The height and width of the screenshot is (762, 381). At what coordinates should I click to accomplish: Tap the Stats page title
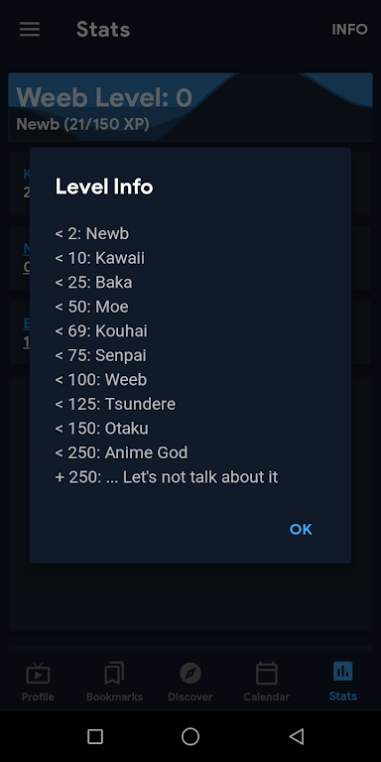coord(103,29)
